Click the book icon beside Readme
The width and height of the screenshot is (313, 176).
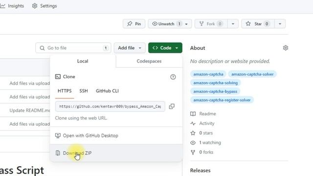pyautogui.click(x=193, y=114)
